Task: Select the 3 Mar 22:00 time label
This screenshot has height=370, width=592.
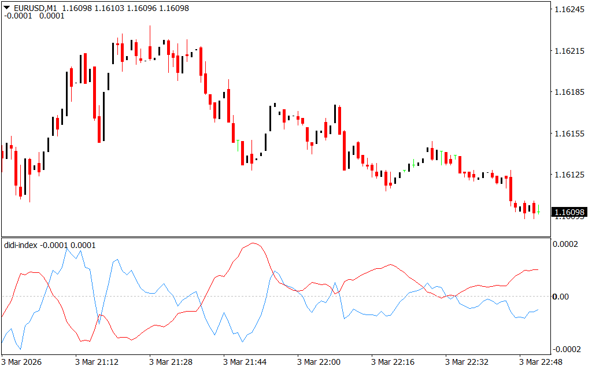Action: (x=319, y=362)
